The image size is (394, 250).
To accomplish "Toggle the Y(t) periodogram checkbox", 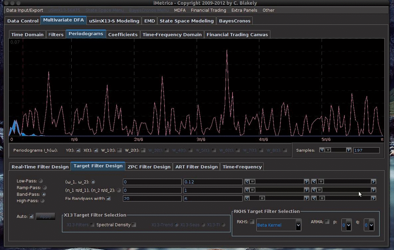I will tap(78, 150).
